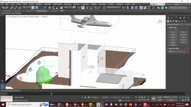
Task: Toggle Isolate Selection in status bar
Action: (x=82, y=97)
